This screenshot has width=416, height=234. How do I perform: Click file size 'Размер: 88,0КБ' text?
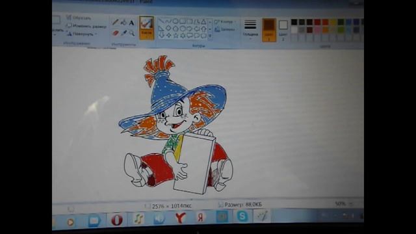pos(243,205)
